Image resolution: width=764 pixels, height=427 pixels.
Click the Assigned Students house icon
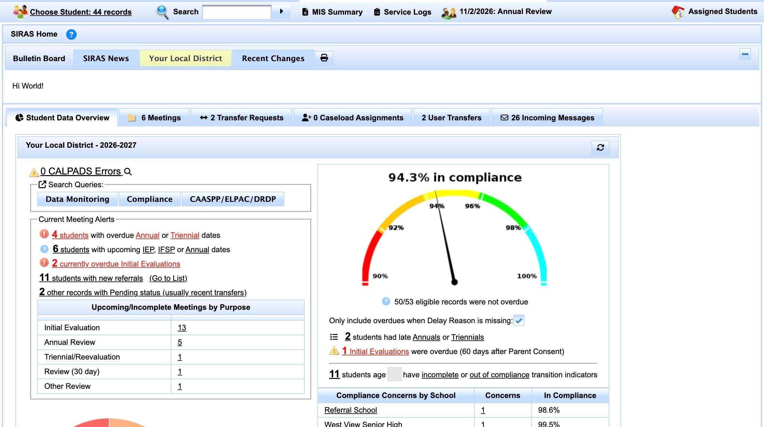(678, 12)
